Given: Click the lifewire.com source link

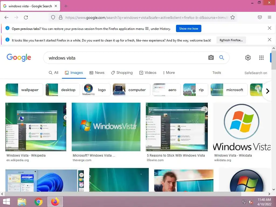Looking at the screenshot, I should (155, 160).
